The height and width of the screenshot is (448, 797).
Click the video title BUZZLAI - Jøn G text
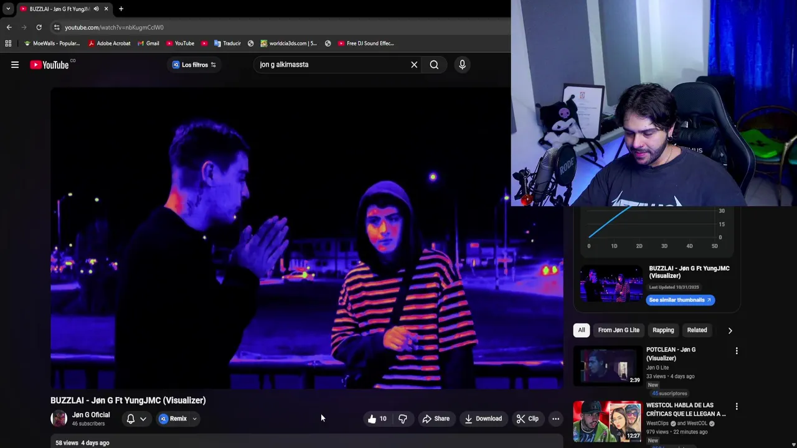[x=128, y=401]
